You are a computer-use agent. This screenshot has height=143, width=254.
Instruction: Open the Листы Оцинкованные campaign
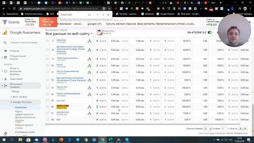68,71
